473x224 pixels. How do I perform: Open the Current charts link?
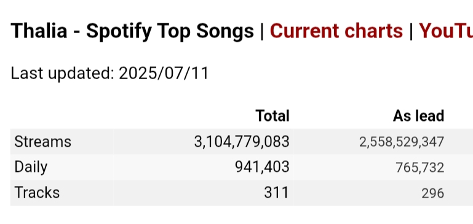(x=336, y=31)
